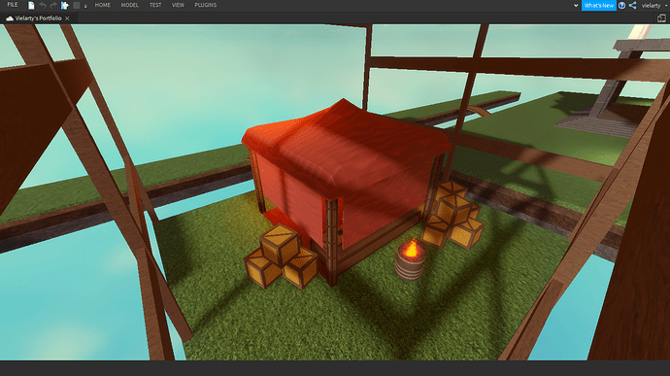Click the Undo arrow icon

pos(43,6)
